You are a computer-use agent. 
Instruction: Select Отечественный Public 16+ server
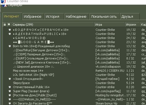pos(31,87)
